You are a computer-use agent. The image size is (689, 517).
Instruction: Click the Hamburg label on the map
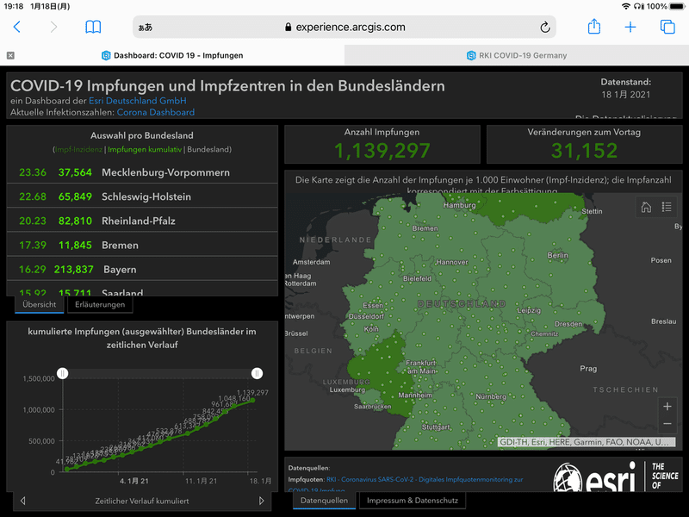pyautogui.click(x=459, y=205)
